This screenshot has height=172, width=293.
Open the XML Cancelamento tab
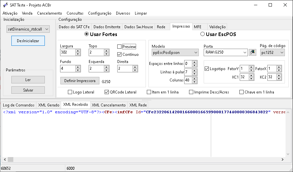[108, 105]
